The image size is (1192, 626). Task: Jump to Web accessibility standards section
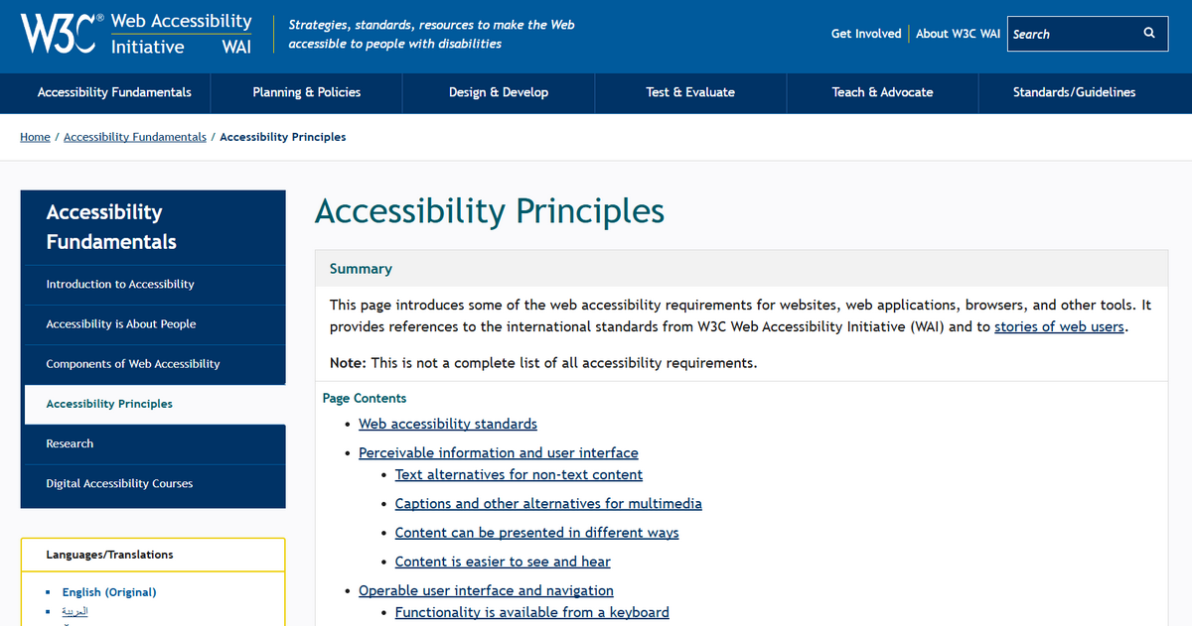click(x=448, y=424)
